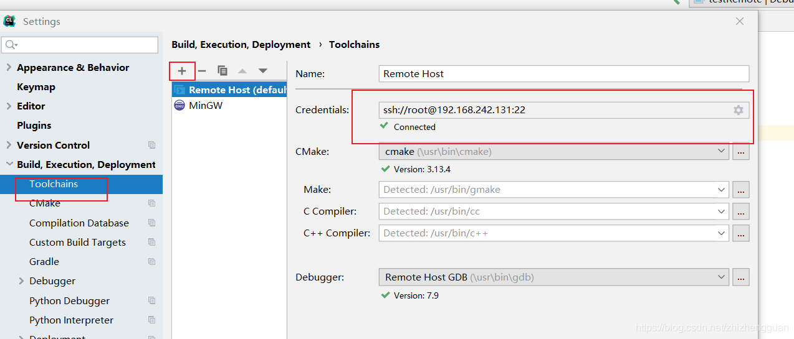Browse for CMake executable with ellipsis button
Image resolution: width=794 pixels, height=339 pixels.
740,151
